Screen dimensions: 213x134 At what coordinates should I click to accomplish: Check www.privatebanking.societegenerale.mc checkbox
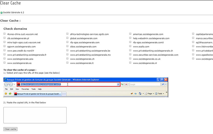click(x=67, y=54)
